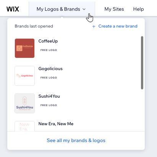This screenshot has width=157, height=157.
Task: Open the My Logos & Brands menu
Action: 62,9
